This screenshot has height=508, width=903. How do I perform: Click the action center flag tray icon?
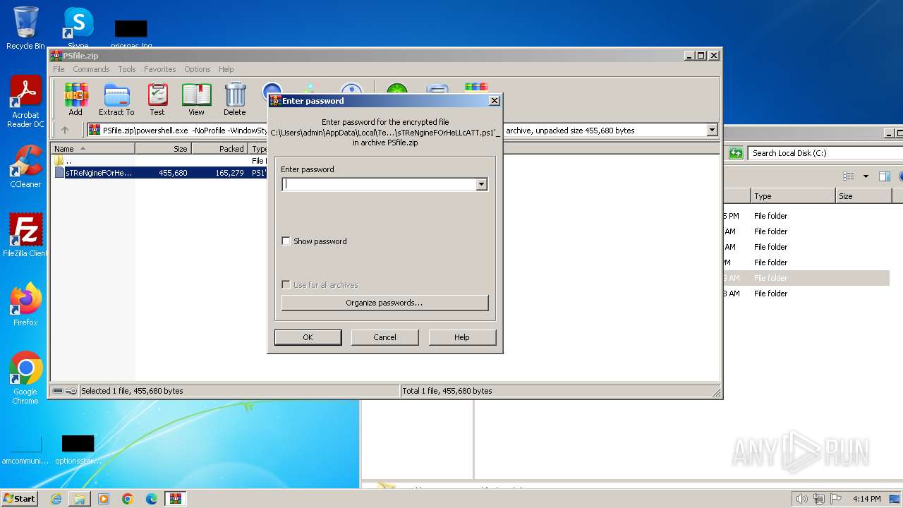coord(837,499)
